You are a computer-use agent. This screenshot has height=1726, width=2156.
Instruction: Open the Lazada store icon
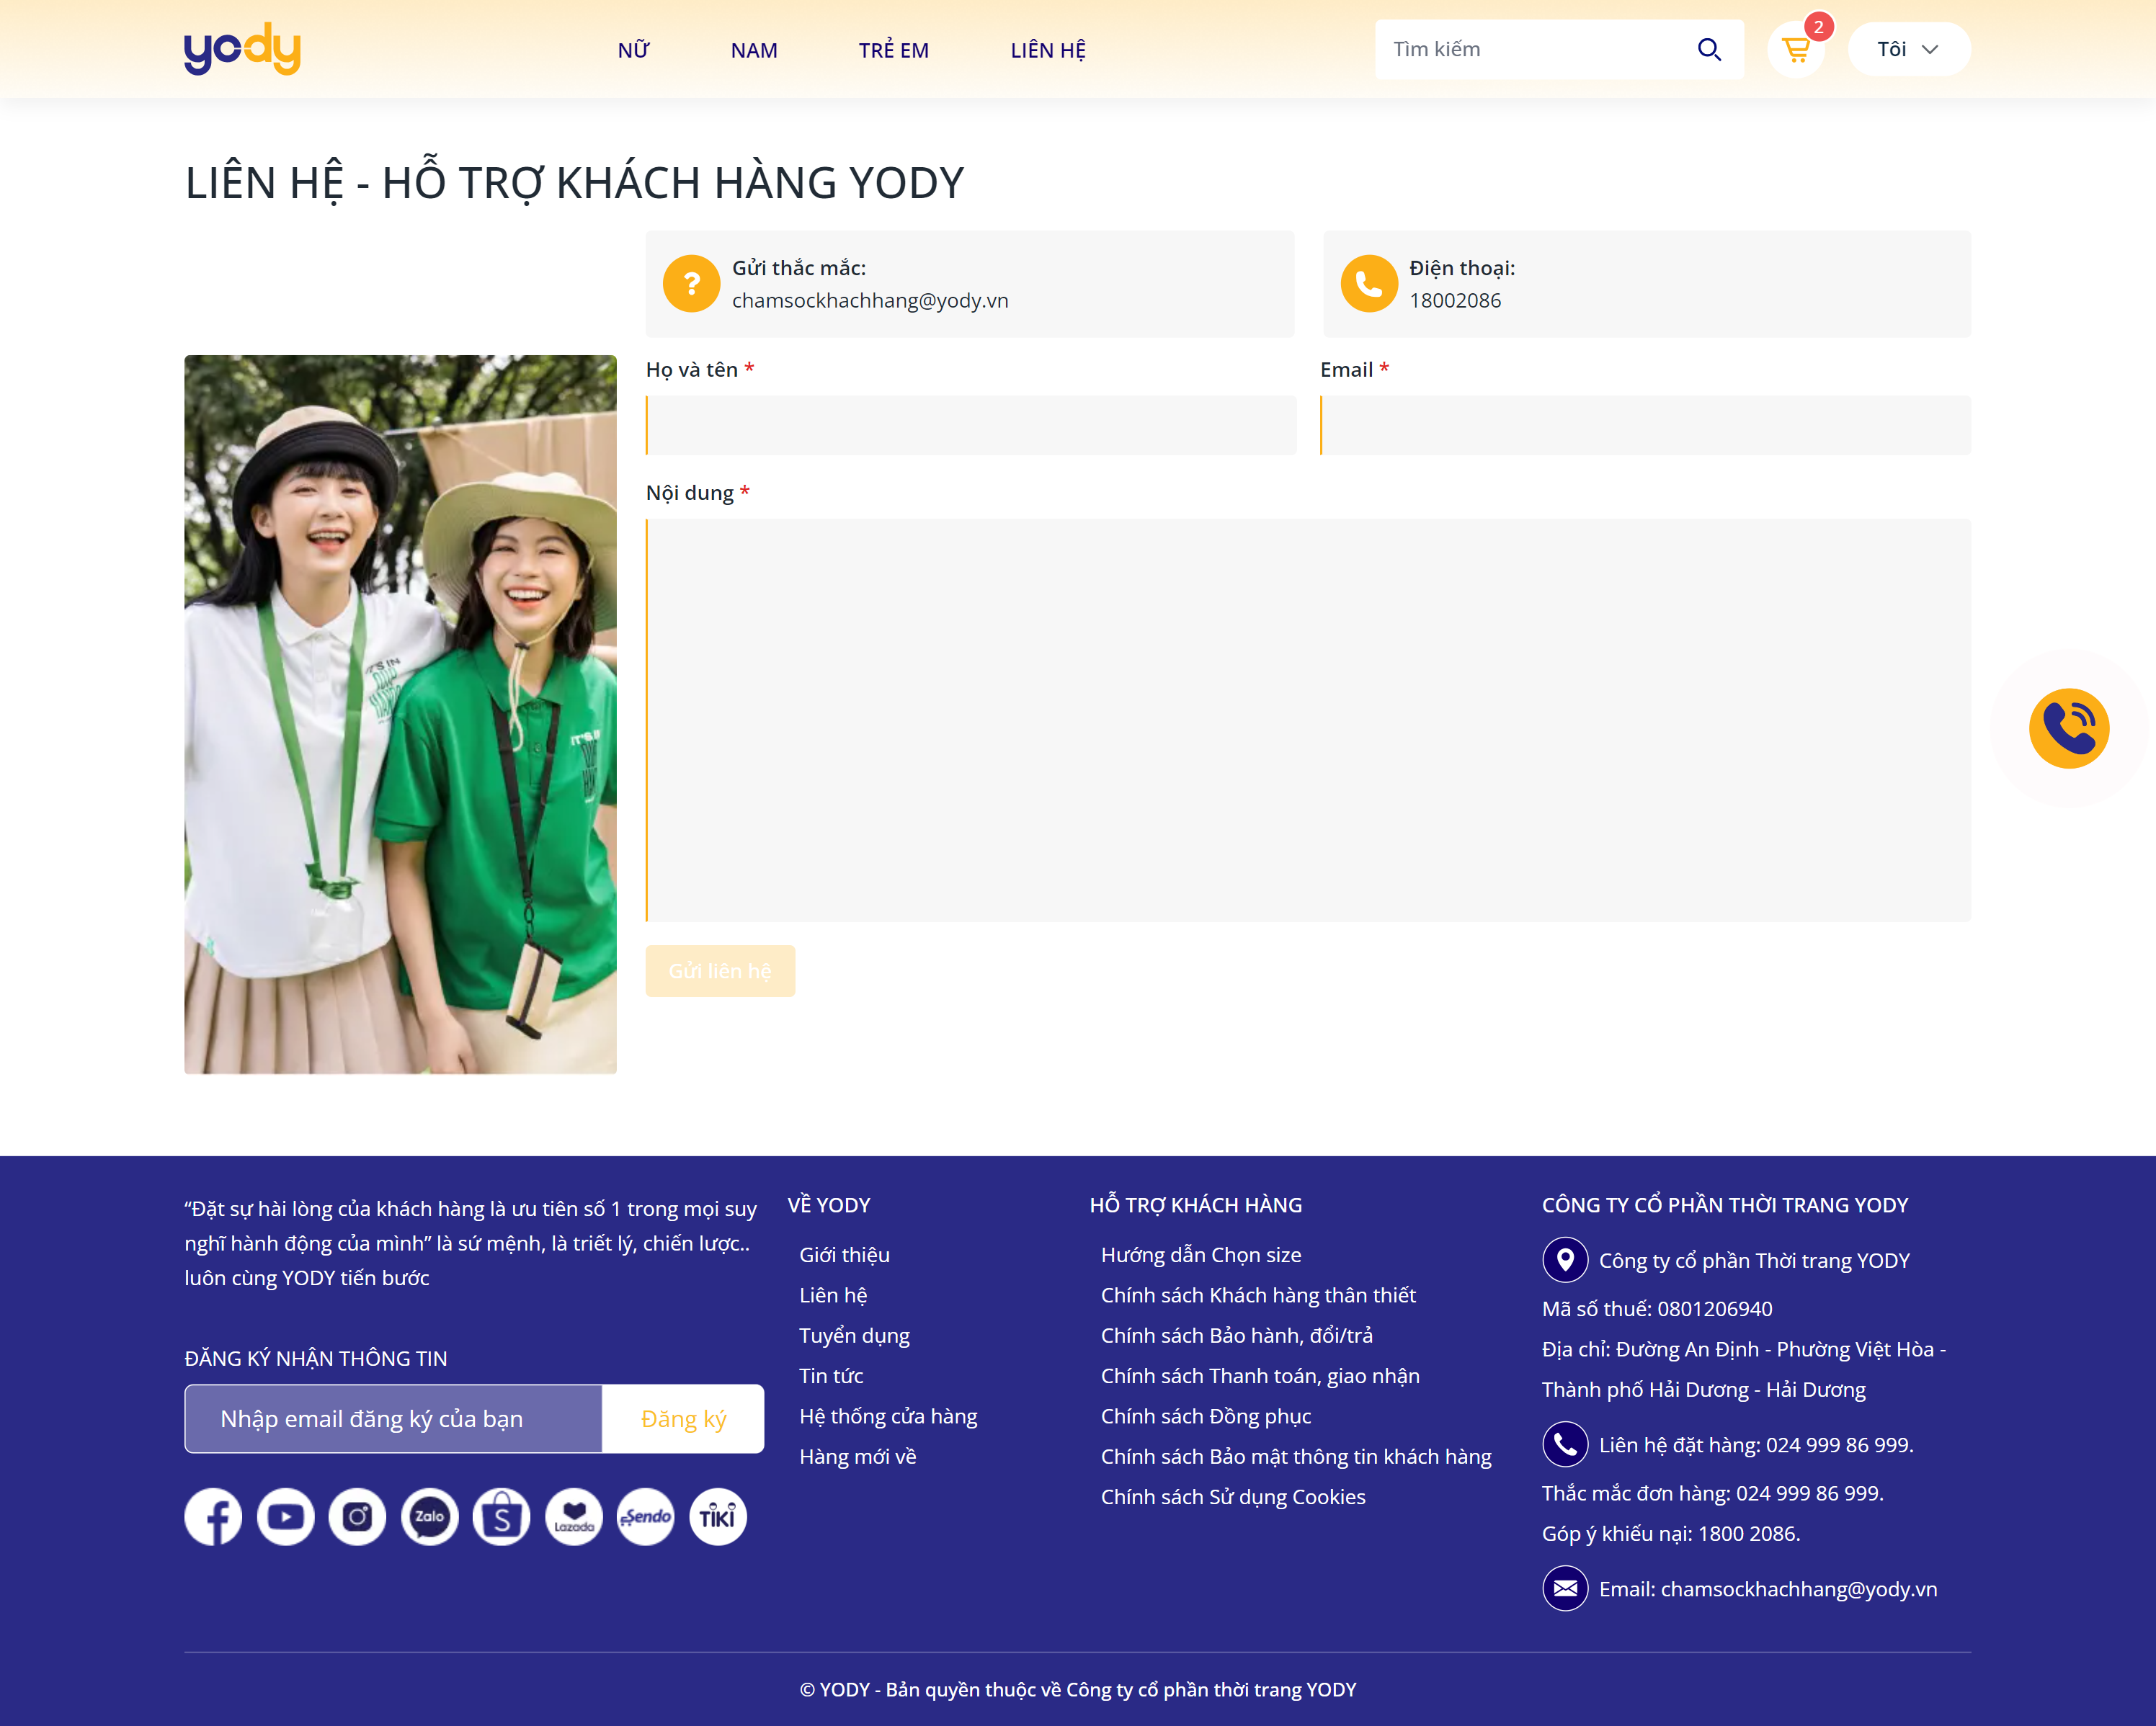[x=574, y=1517]
